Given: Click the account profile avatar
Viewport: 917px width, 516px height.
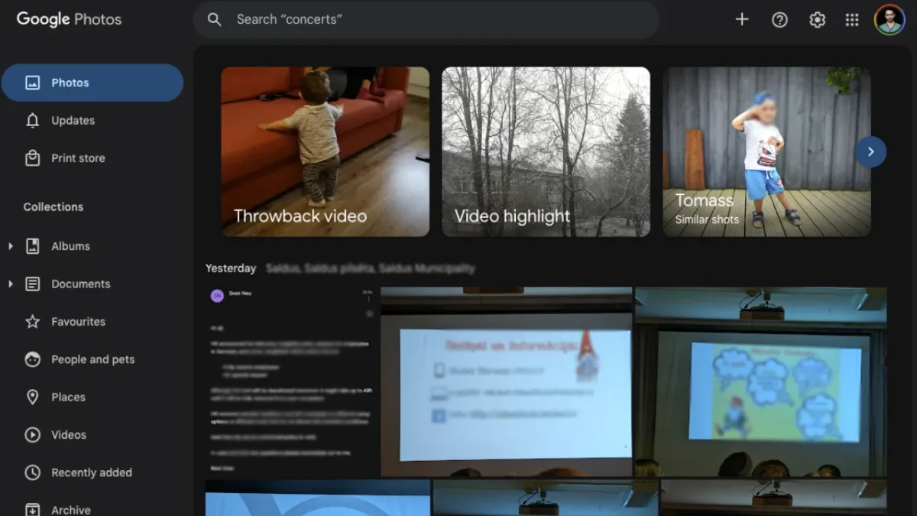Looking at the screenshot, I should point(889,20).
